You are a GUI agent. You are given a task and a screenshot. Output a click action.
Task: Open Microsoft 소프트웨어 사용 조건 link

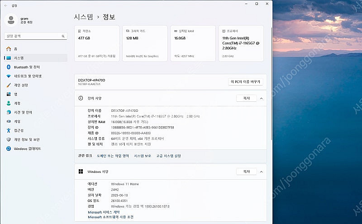point(110,217)
